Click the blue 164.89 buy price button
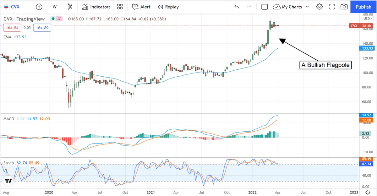 tap(42, 28)
